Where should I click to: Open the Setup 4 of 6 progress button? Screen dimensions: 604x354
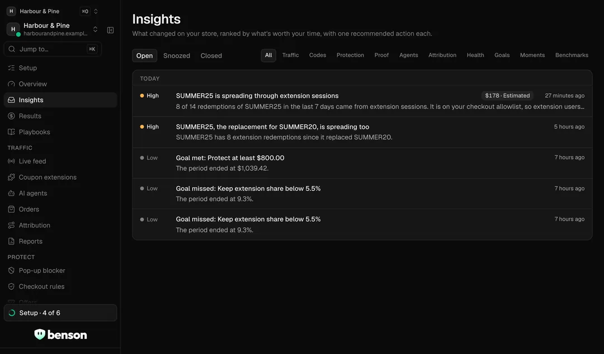(x=60, y=313)
